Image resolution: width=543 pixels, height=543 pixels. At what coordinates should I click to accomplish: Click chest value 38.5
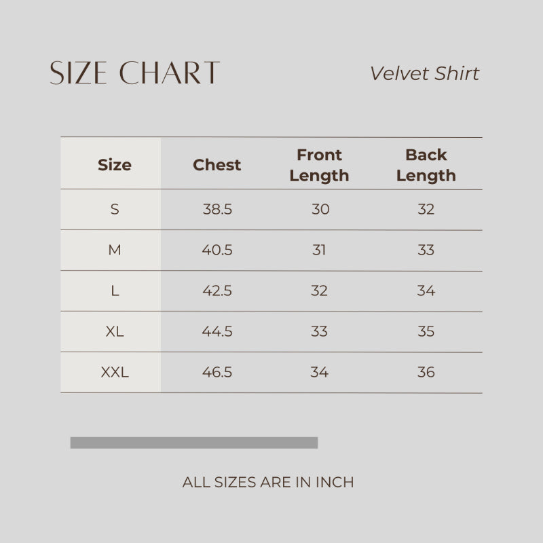[217, 210]
